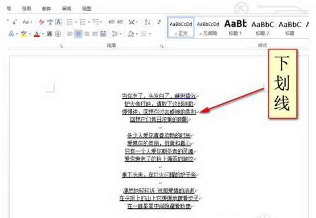Viewport: 316px width, 218px height.
Task: Toggle show paragraph marks
Action: pos(159,22)
